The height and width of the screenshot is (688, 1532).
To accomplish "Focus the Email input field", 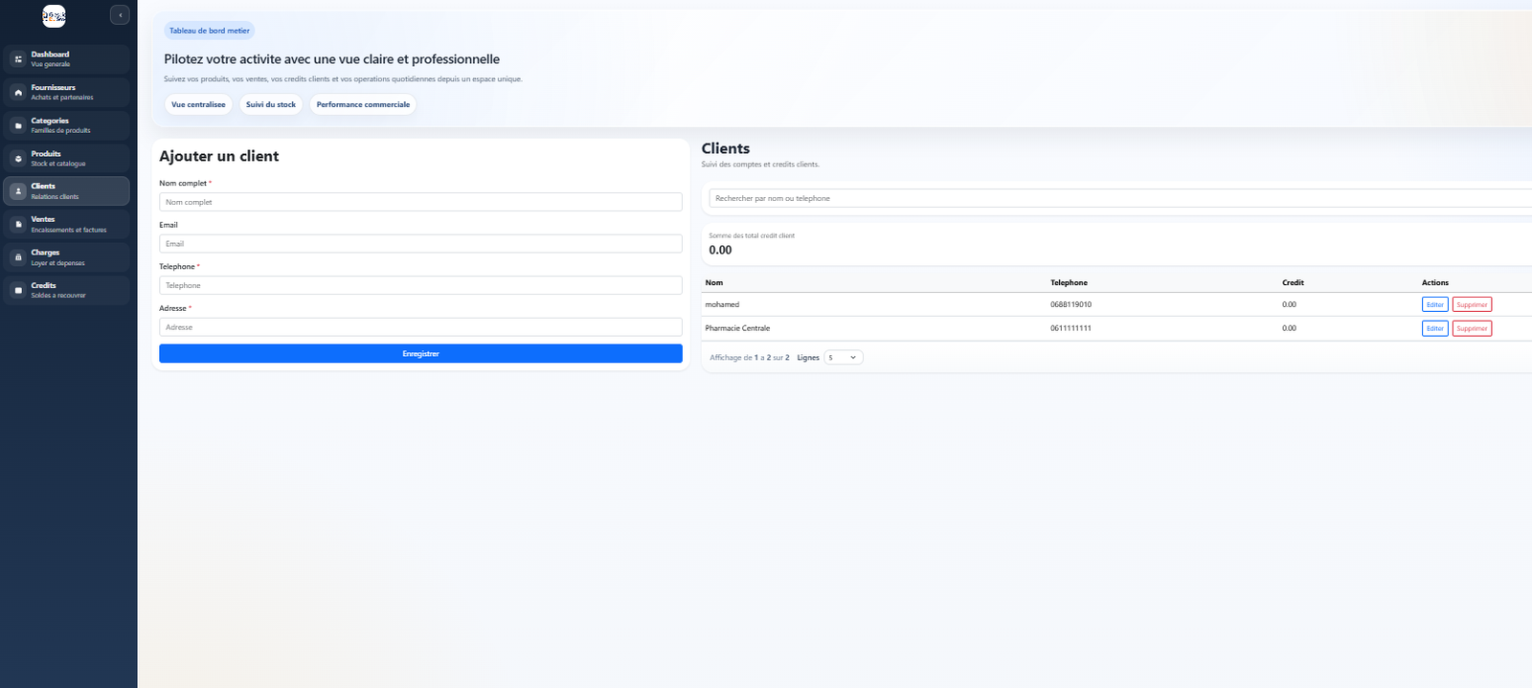I will 420,244.
